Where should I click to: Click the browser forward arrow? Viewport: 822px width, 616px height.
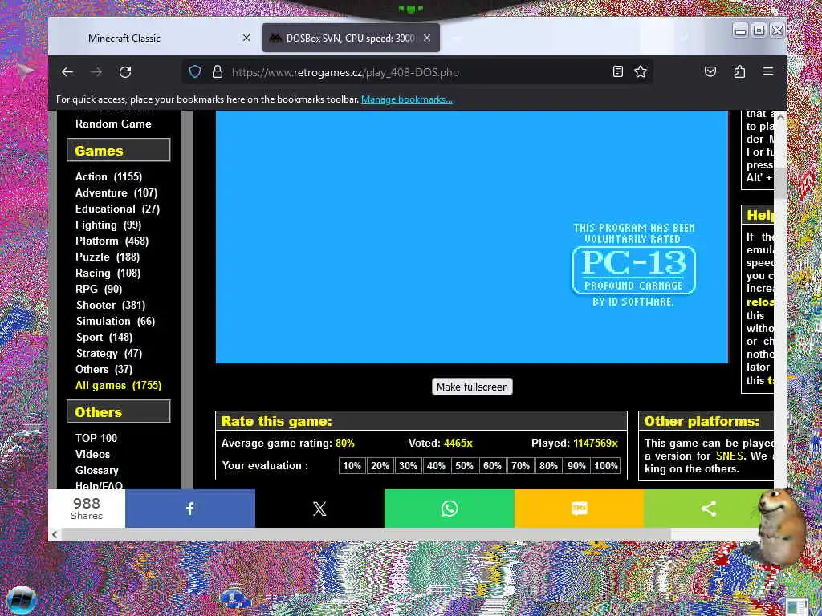pos(96,71)
